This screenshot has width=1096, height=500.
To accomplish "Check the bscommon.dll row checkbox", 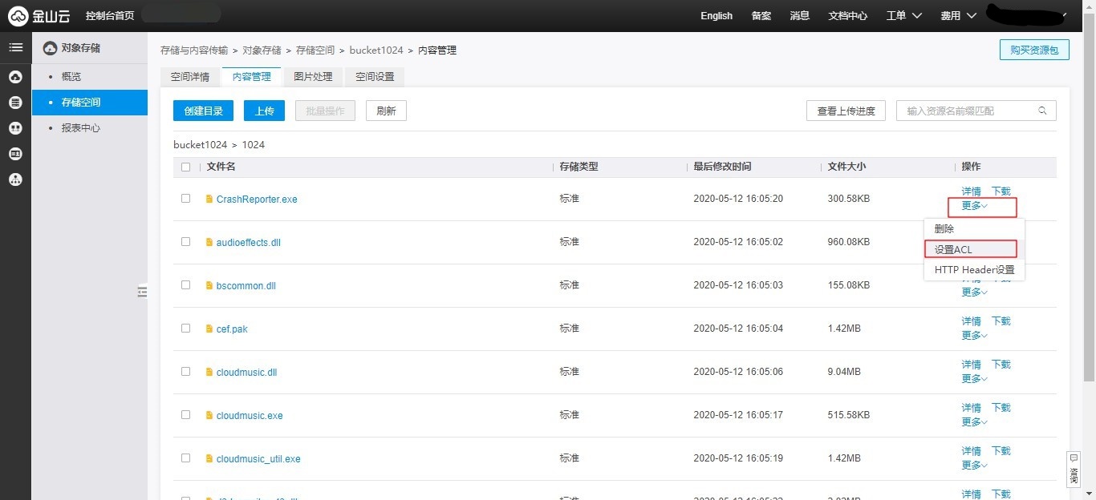I will coord(186,284).
